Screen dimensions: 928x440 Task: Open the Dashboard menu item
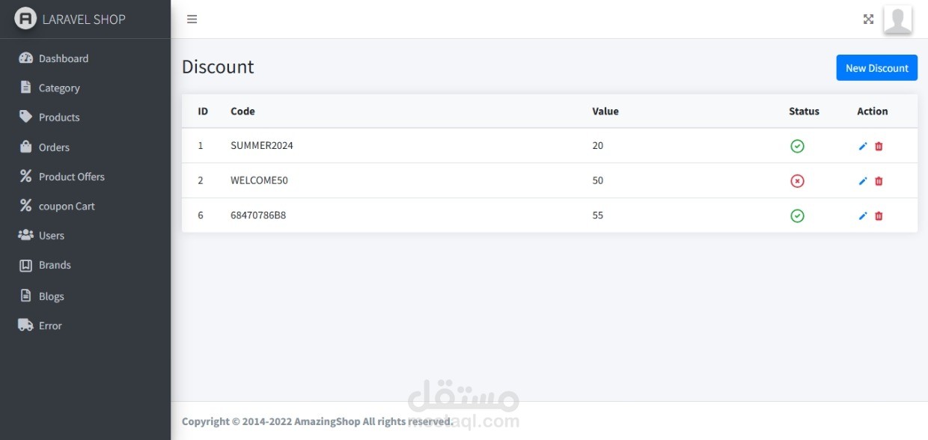63,58
